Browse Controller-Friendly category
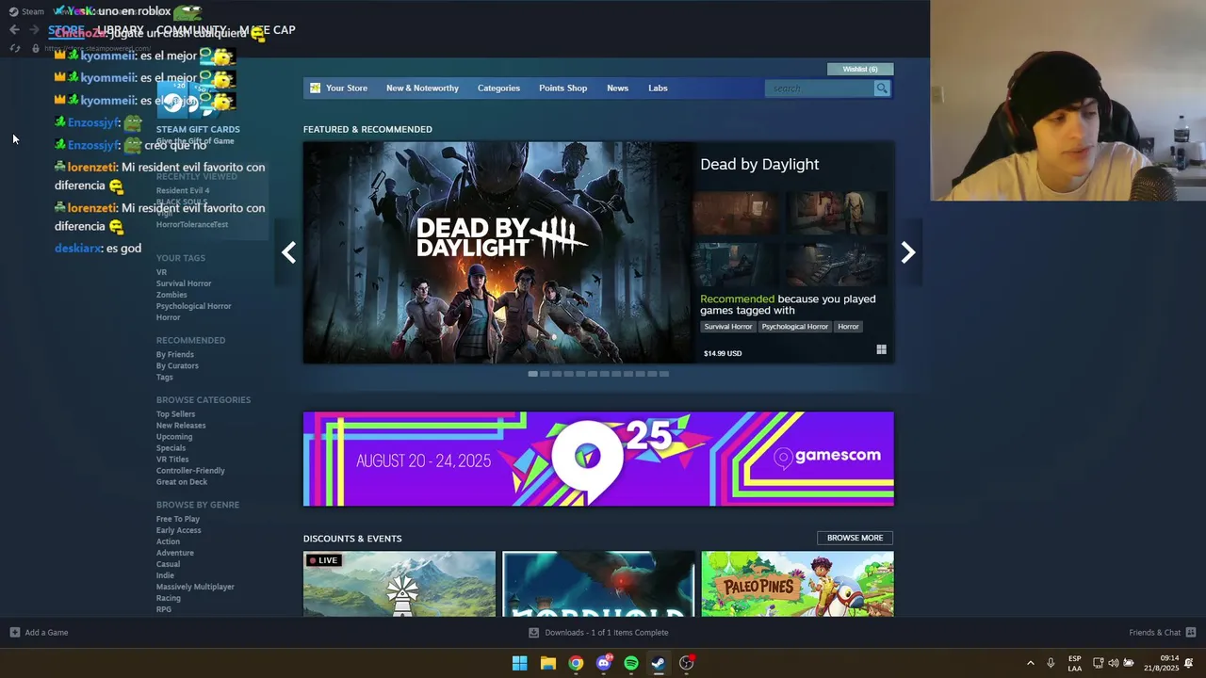The height and width of the screenshot is (678, 1206). coord(190,471)
